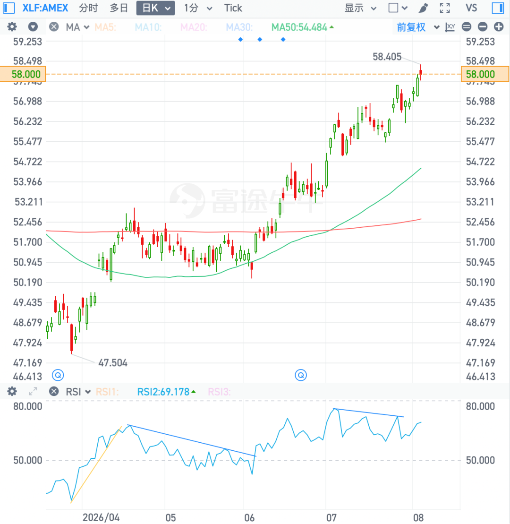The width and height of the screenshot is (510, 524).
Task: Open main chart indicator settings gear
Action: [12, 27]
